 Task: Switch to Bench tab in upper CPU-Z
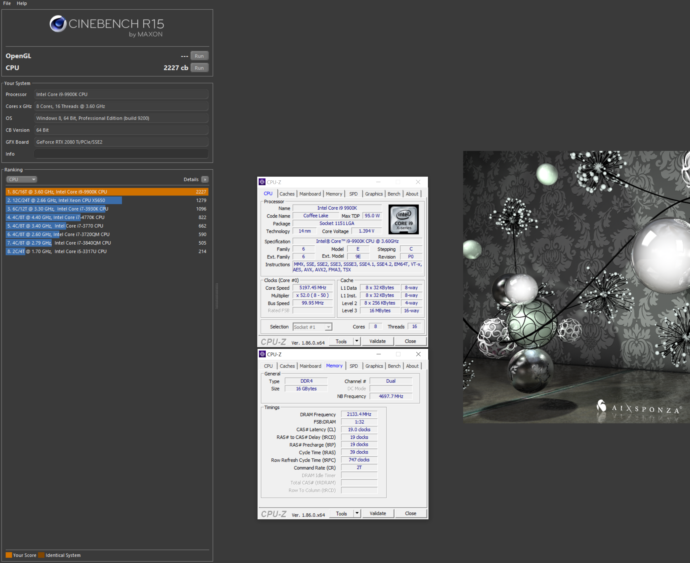click(x=394, y=194)
